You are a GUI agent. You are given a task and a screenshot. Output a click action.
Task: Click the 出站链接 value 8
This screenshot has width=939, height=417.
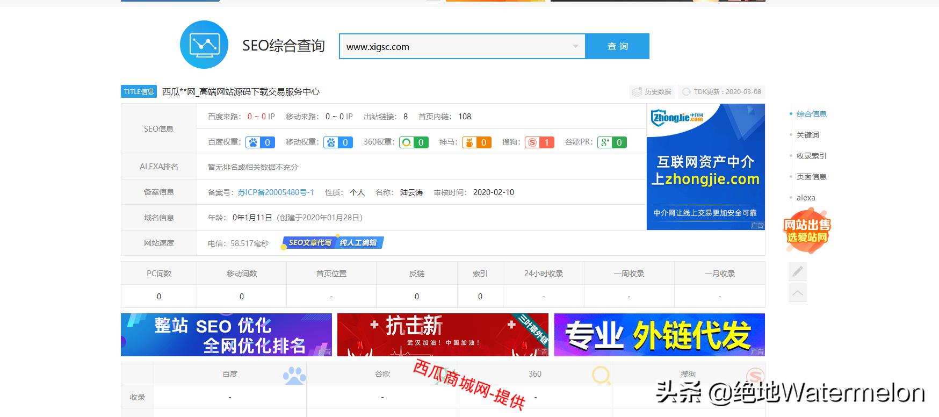coord(406,117)
